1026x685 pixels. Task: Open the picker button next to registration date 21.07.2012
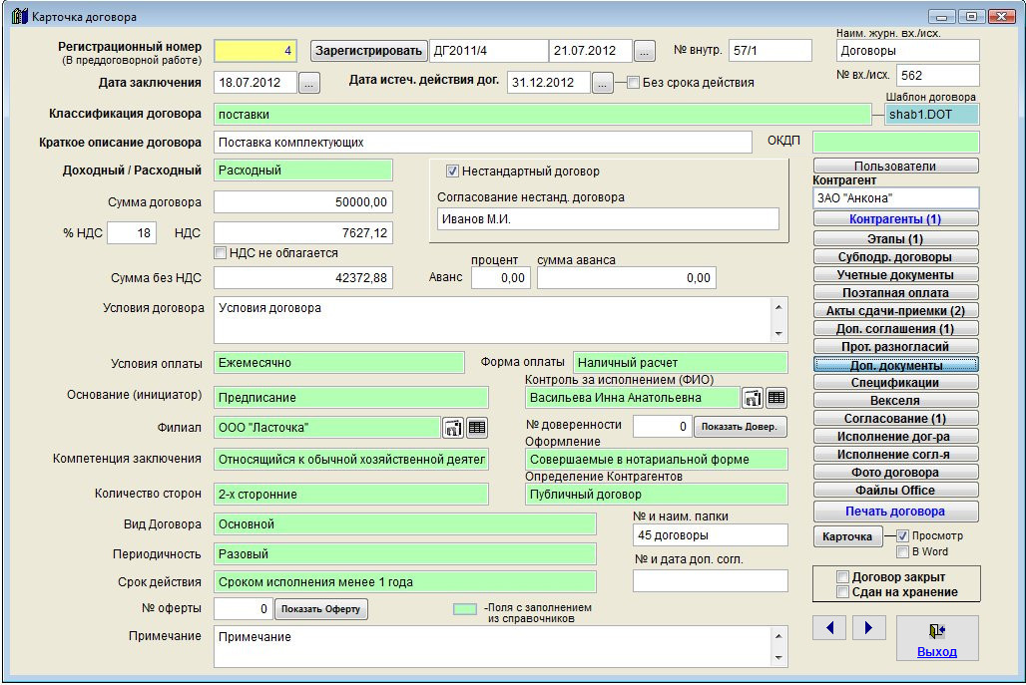point(645,51)
